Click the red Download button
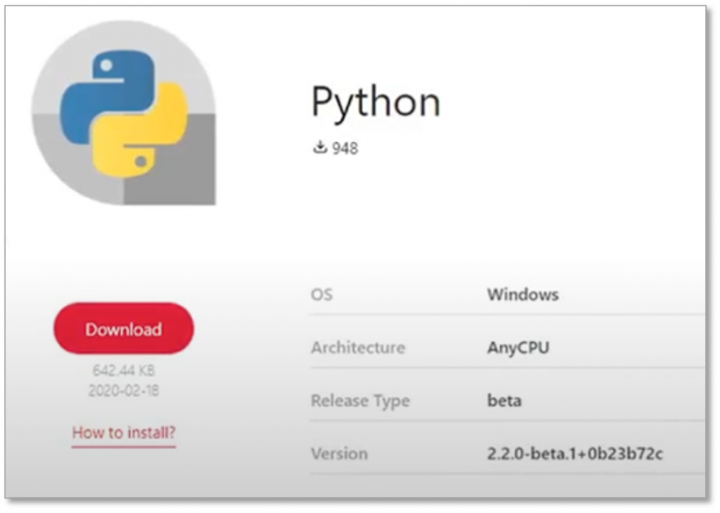The height and width of the screenshot is (513, 720). [124, 328]
